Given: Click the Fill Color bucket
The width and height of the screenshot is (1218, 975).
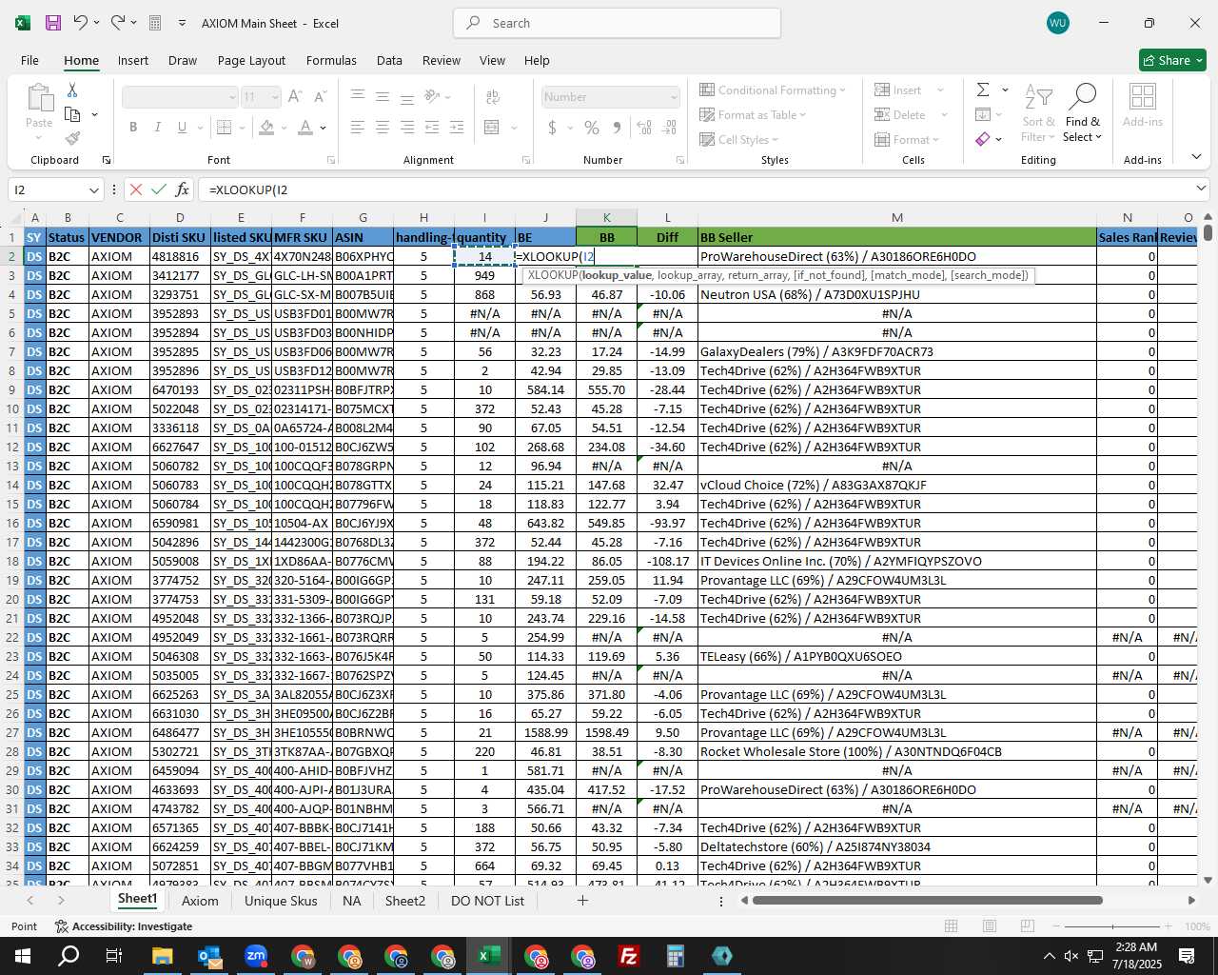Looking at the screenshot, I should 267,127.
